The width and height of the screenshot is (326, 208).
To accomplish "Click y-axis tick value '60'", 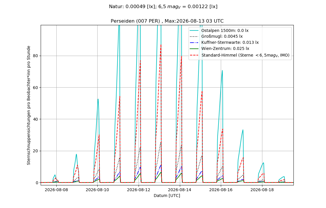I will coord(36,88).
